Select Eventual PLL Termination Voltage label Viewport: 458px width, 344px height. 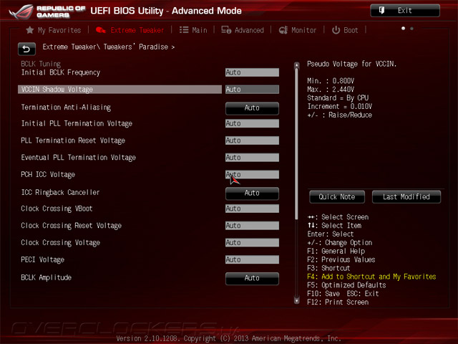(78, 158)
